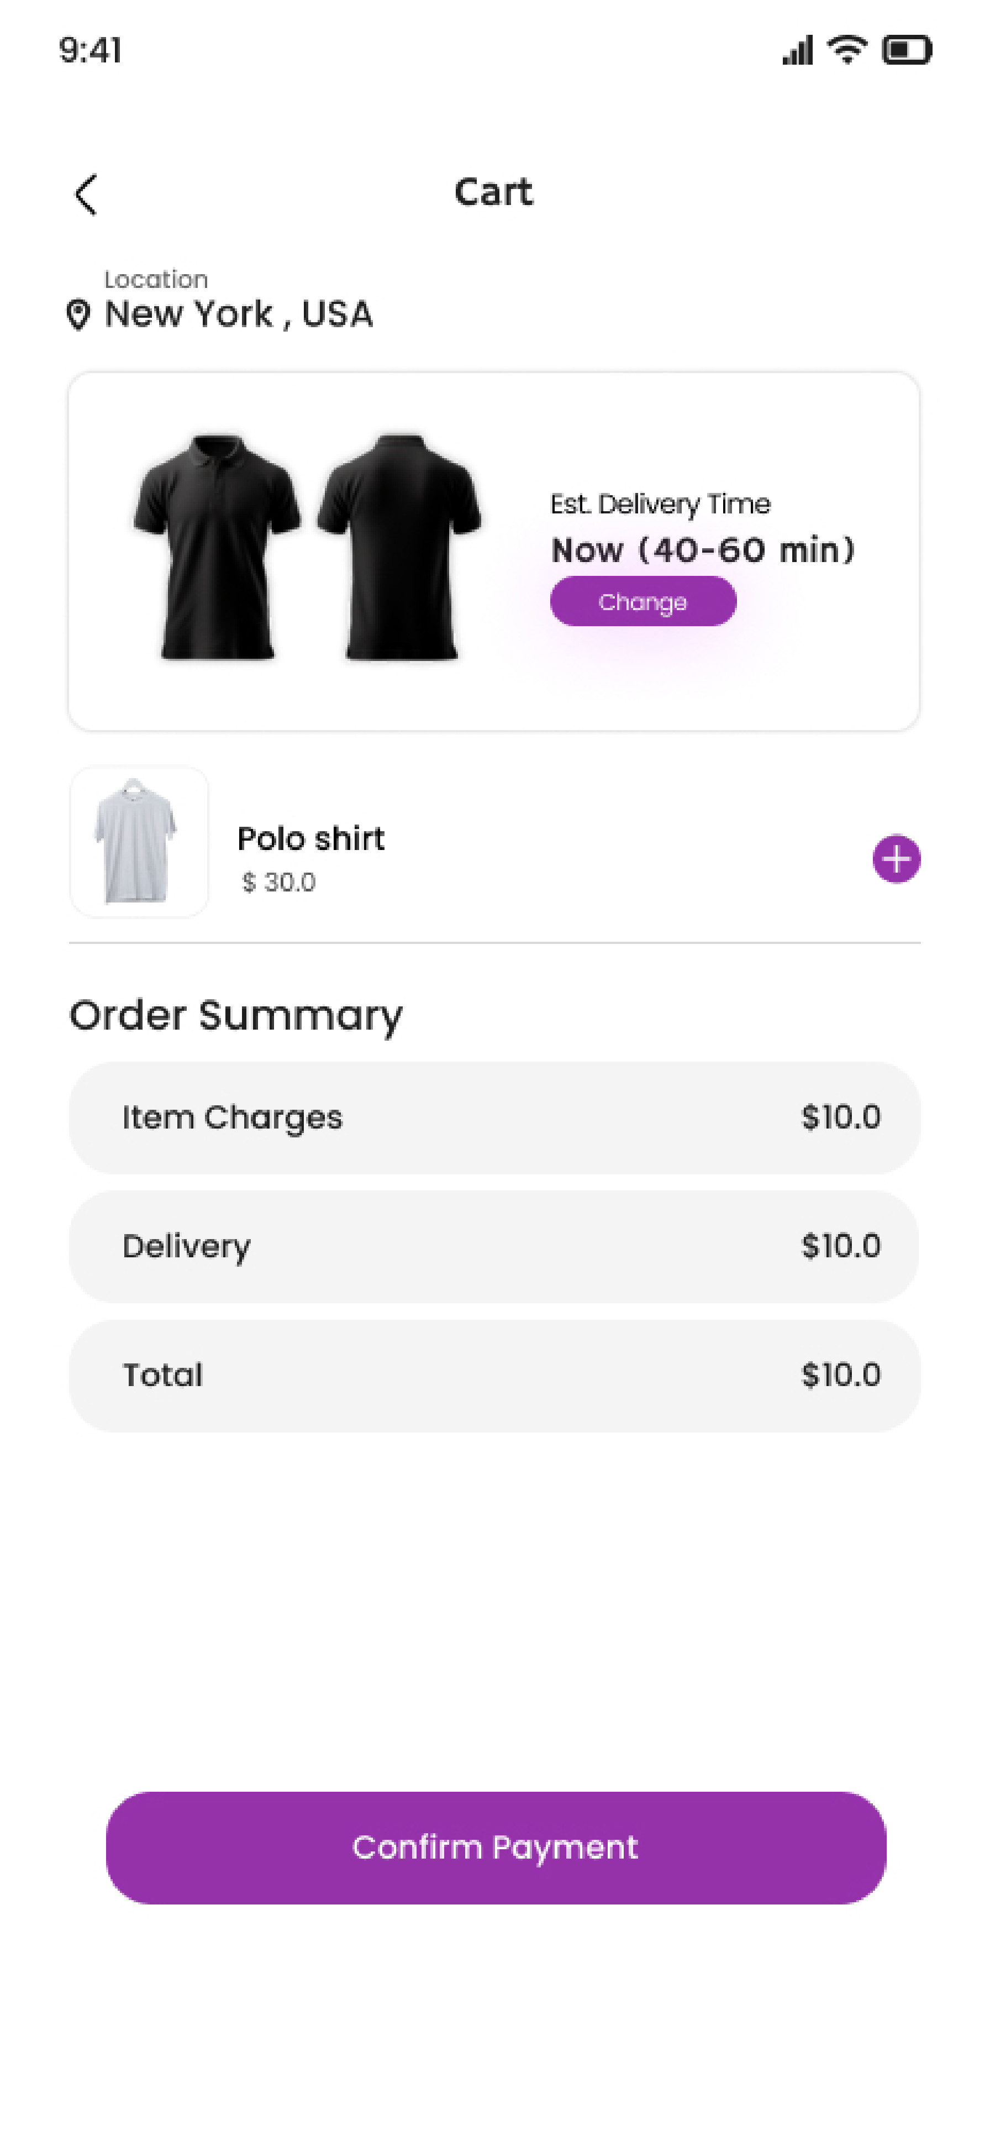This screenshot has width=990, height=2146.
Task: Tap the cellular signal icon
Action: click(797, 50)
